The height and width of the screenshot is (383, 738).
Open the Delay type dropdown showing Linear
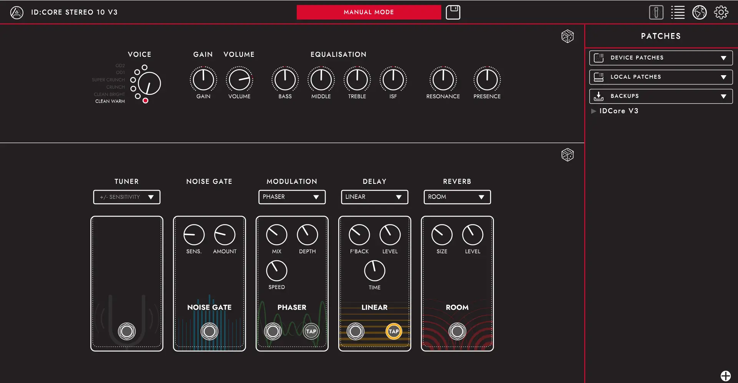[375, 197]
